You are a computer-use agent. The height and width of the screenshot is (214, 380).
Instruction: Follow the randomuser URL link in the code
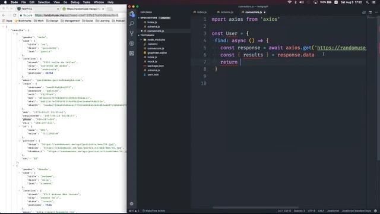[x=341, y=48]
